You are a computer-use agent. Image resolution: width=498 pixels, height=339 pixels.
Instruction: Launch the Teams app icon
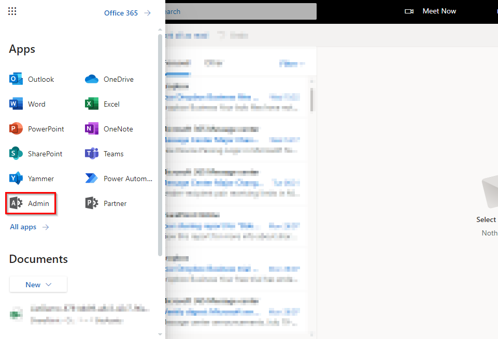92,154
